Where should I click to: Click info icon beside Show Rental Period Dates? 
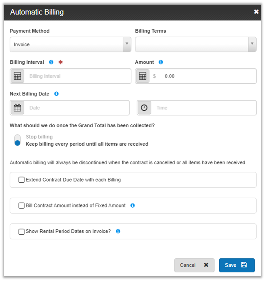118,231
